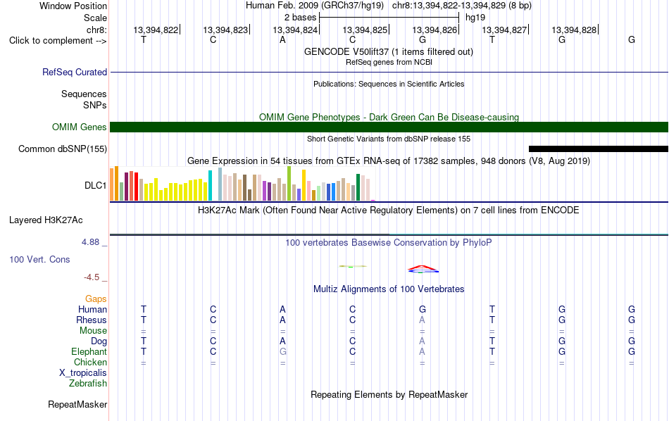Click the grey A base in Dog row
The width and height of the screenshot is (669, 421).
tap(422, 341)
